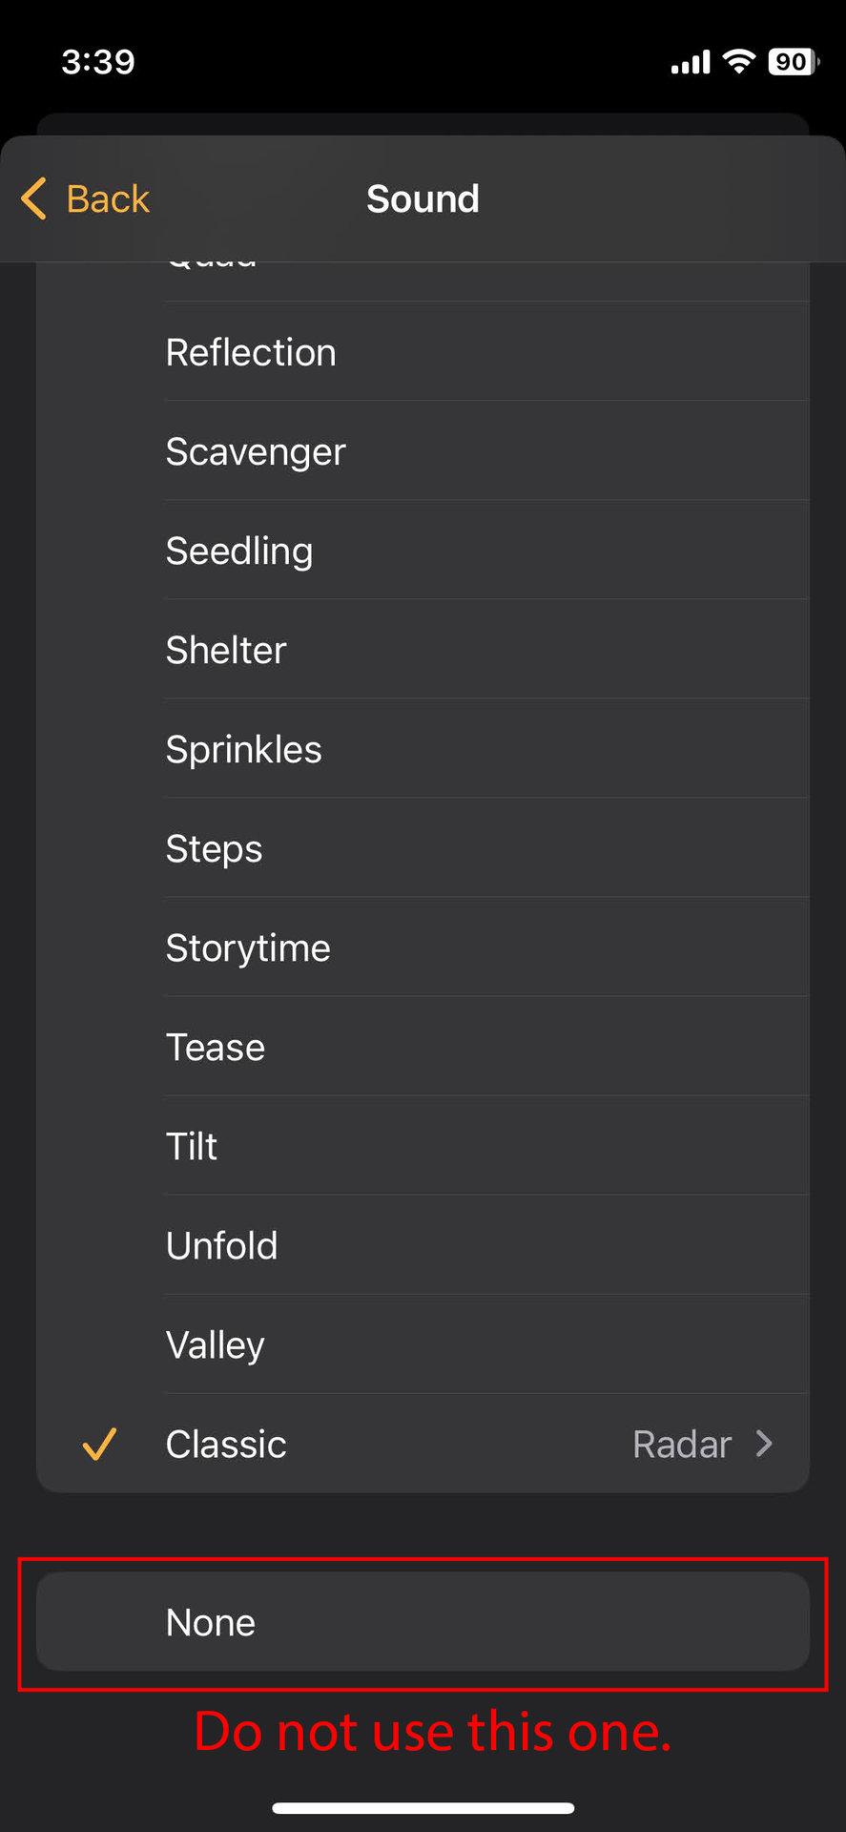846x1832 pixels.
Task: Select the Shelter ringtone
Action: coord(226,650)
